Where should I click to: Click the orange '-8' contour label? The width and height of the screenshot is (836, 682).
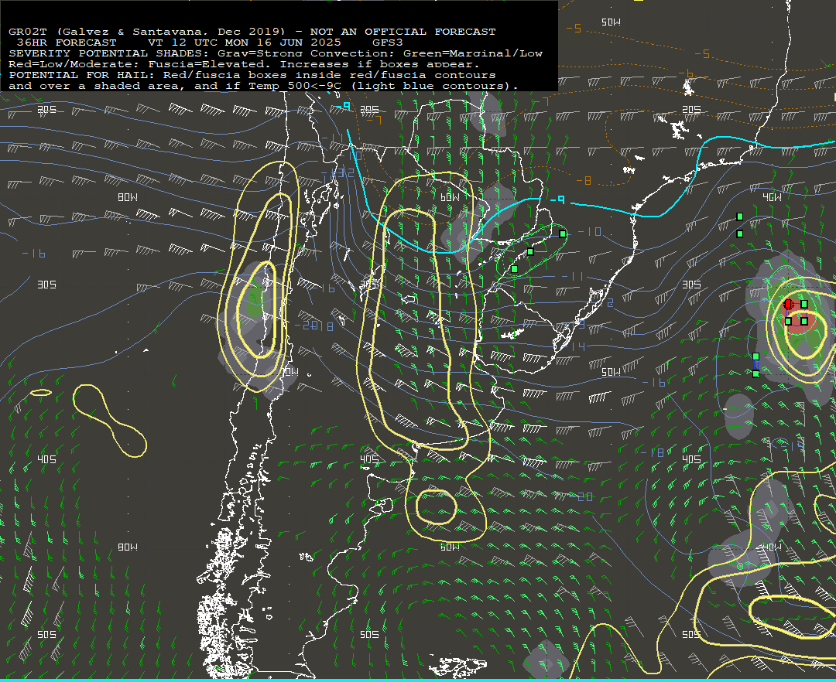point(584,181)
